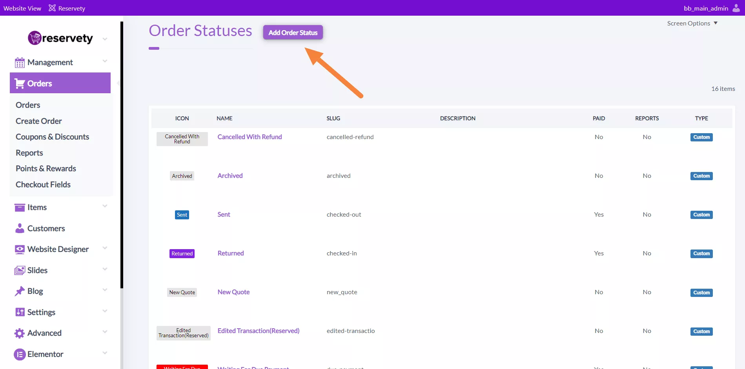Open the Items box icon
The height and width of the screenshot is (369, 745).
point(19,207)
